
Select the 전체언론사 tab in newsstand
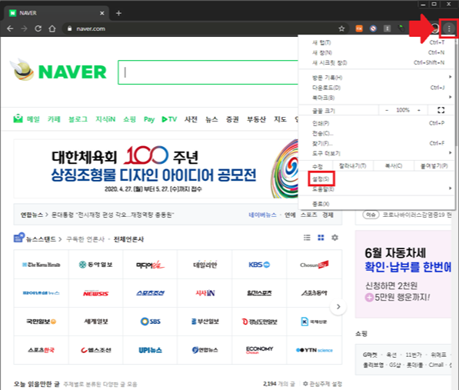(x=129, y=239)
